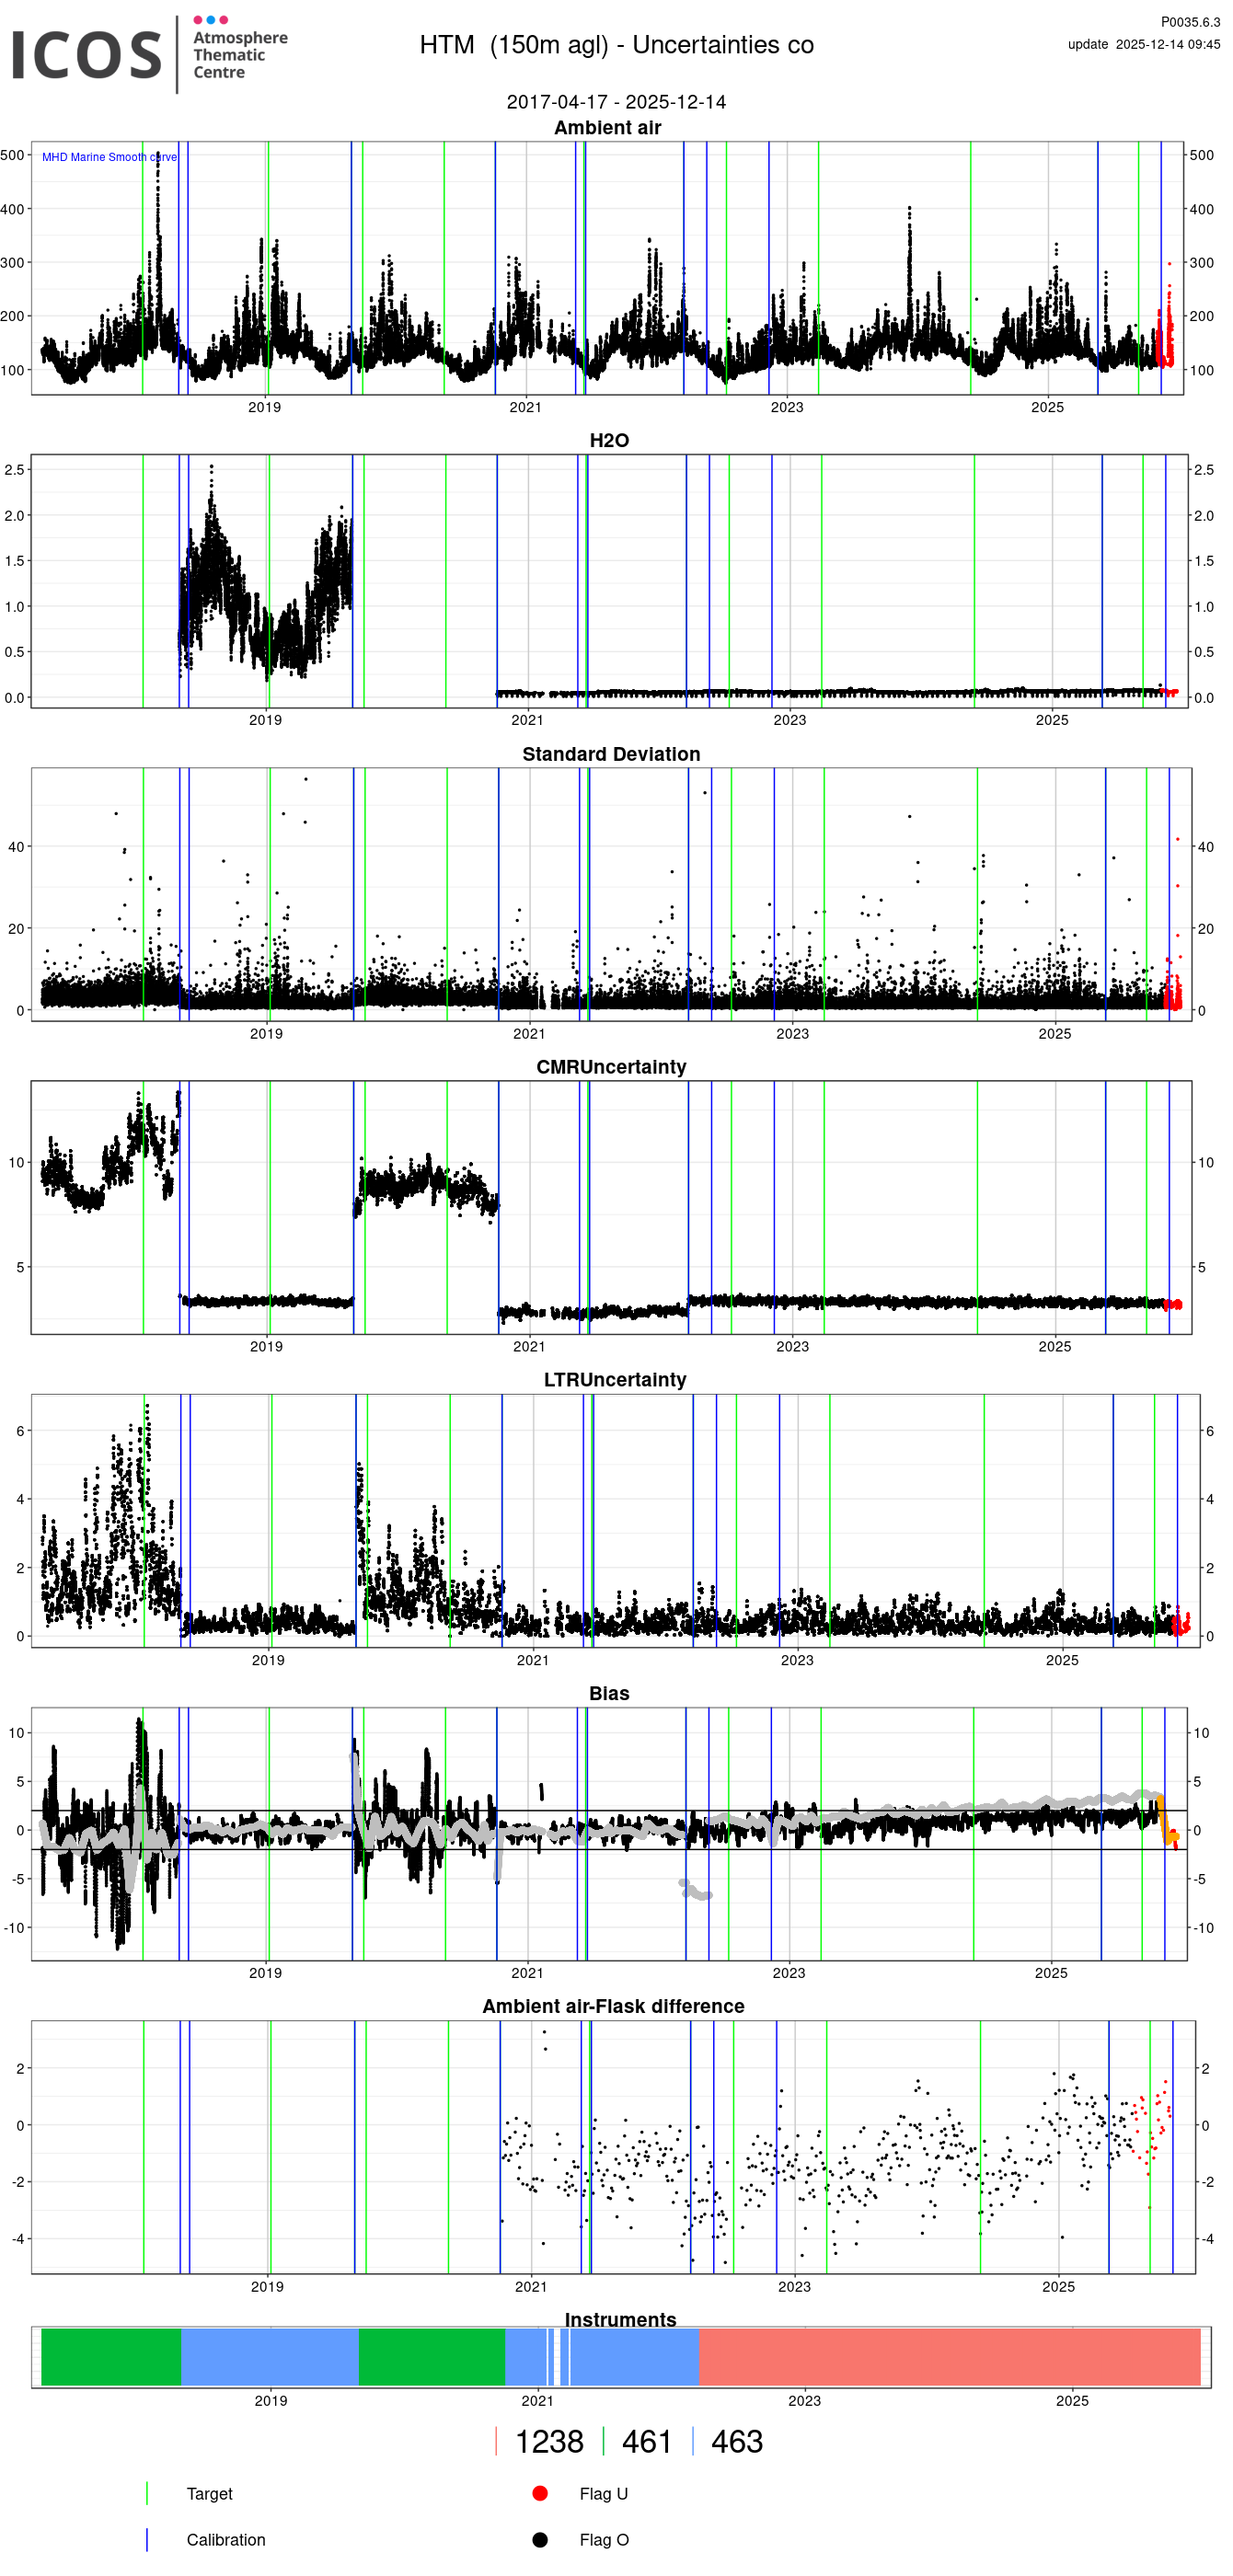The width and height of the screenshot is (1233, 2576).
Task: Click the LTRUncertainty panel title
Action: [614, 1380]
